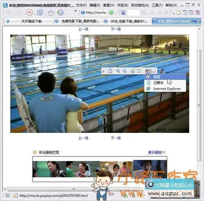Click the Save image icon on floating toolbar
Screen dimensions: 204x201
coord(110,71)
